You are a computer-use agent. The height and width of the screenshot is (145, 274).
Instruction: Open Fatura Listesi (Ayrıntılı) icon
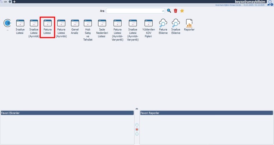coord(61,23)
